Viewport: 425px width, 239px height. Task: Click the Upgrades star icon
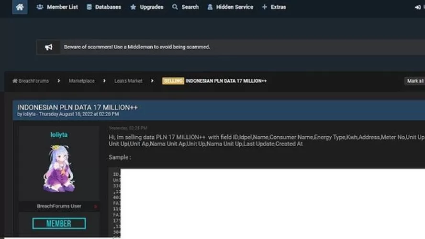[x=134, y=7]
